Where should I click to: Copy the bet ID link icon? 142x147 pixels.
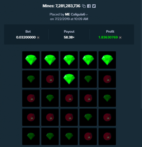coord(84,6)
